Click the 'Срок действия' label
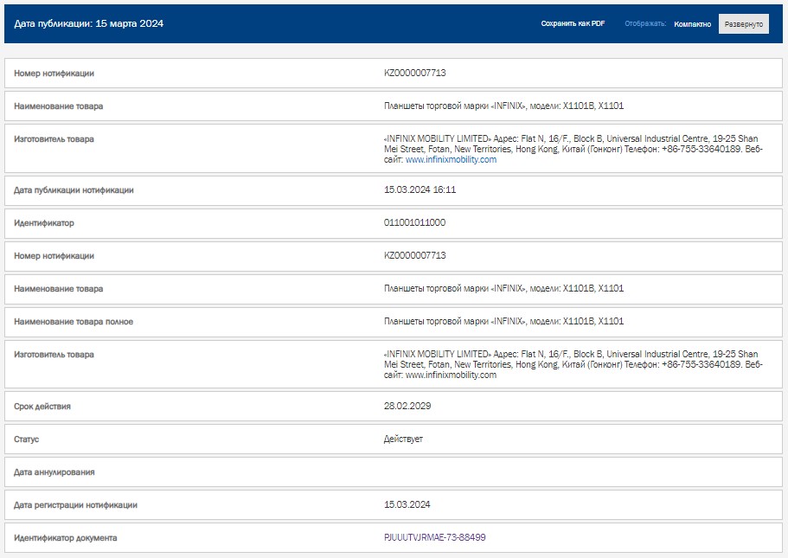This screenshot has width=788, height=558. point(42,407)
